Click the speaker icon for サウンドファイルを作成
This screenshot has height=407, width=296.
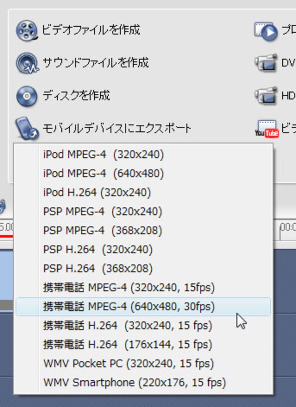27,63
